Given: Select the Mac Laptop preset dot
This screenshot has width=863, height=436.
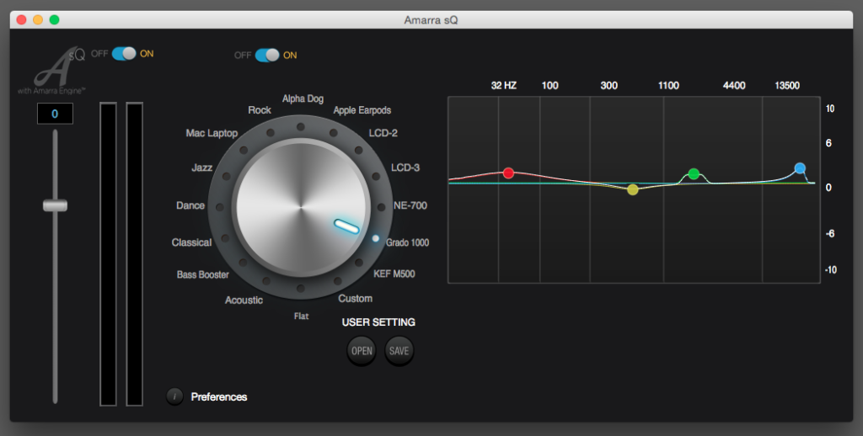Looking at the screenshot, I should tap(244, 150).
